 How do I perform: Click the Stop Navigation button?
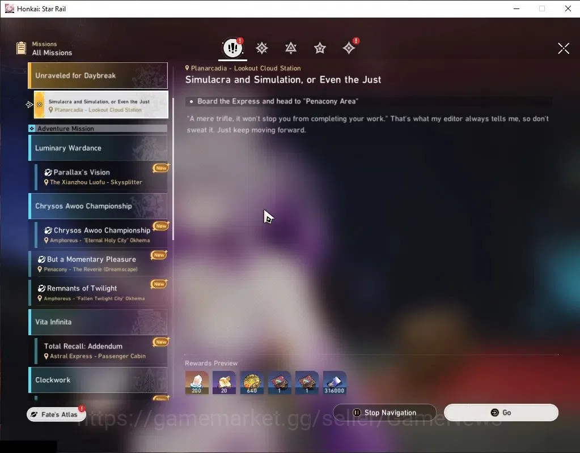point(385,412)
